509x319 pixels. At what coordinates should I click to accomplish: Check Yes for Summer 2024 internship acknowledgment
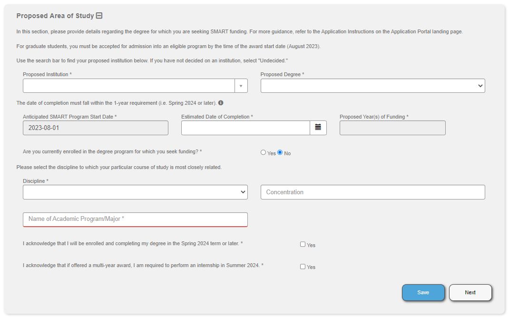303,267
